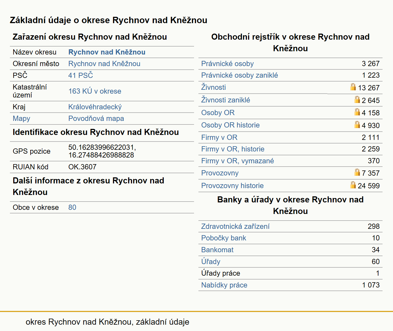
Task: Click the Obchodní rejstřík v okrese section heading
Action: click(290, 42)
